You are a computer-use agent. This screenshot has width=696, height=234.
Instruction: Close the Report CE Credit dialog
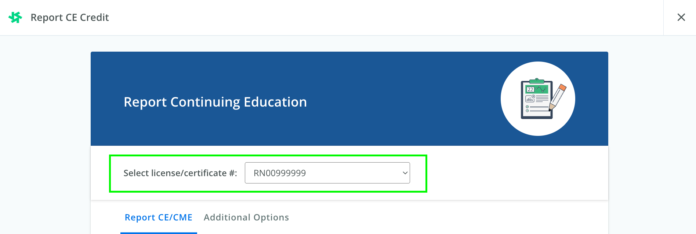point(681,17)
